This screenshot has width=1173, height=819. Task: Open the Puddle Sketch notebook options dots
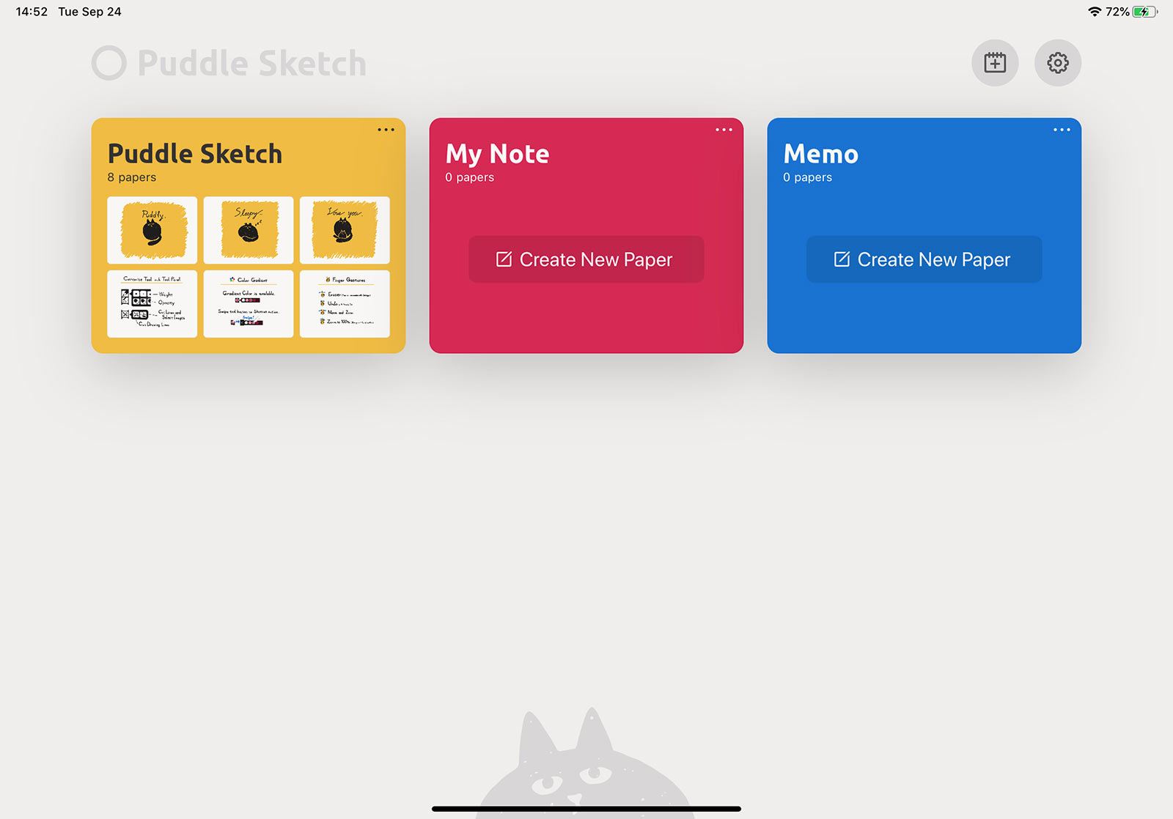click(386, 130)
